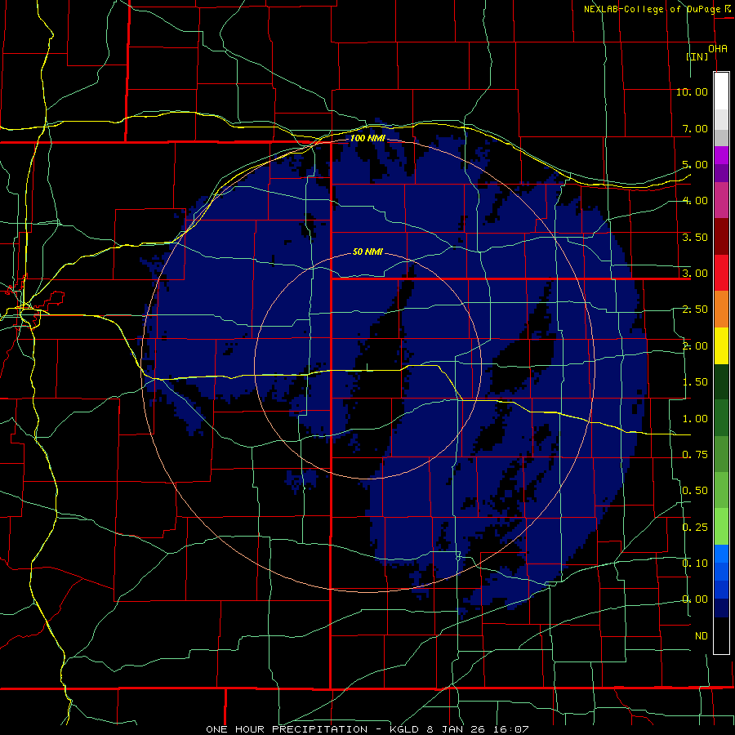Image resolution: width=735 pixels, height=735 pixels.
Task: Click the 0.00 legend value
Action: click(x=695, y=599)
